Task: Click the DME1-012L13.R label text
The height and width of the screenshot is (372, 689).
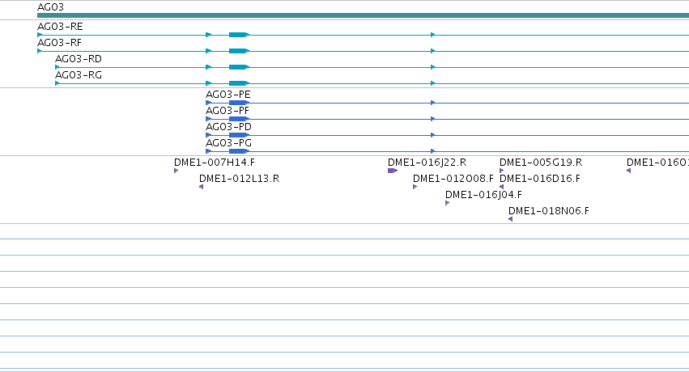Action: click(x=239, y=179)
